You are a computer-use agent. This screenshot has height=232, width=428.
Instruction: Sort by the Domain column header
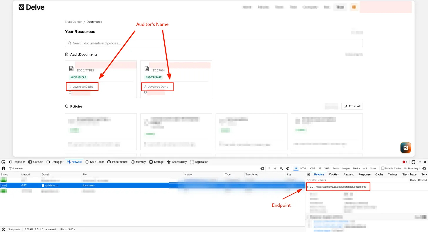coord(61,174)
